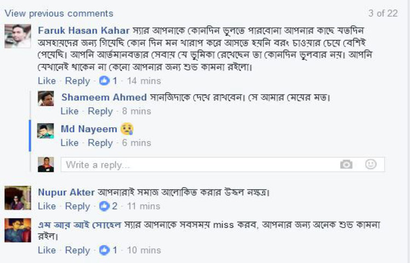Open Faruk Hasan Kahar's profile picture

17,36
